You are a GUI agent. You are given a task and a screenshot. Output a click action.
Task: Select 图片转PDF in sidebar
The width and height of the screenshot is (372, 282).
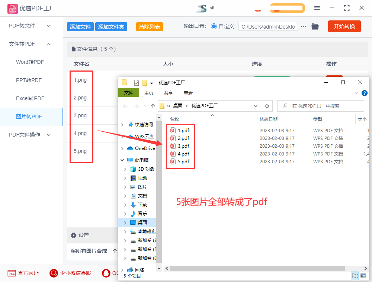[31, 117]
